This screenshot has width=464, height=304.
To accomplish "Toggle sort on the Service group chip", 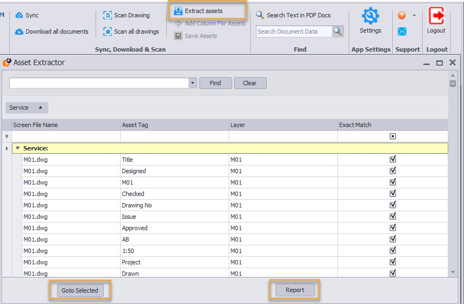I will coord(27,107).
